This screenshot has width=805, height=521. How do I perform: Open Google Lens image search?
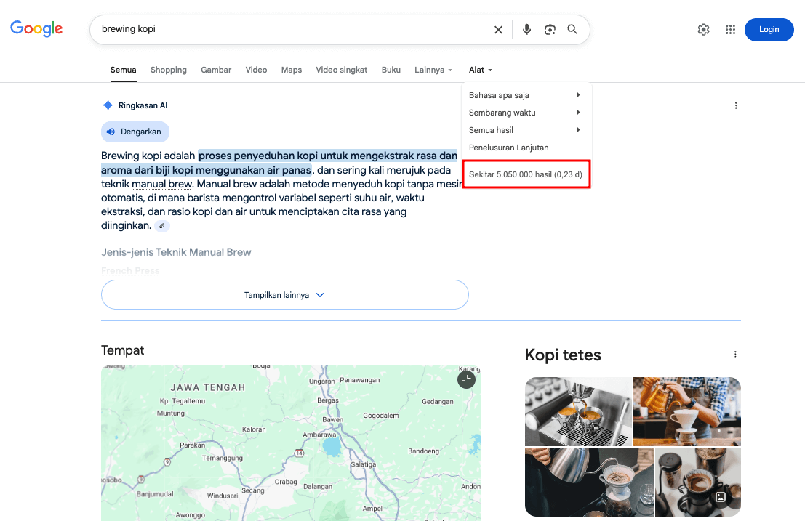pyautogui.click(x=550, y=29)
